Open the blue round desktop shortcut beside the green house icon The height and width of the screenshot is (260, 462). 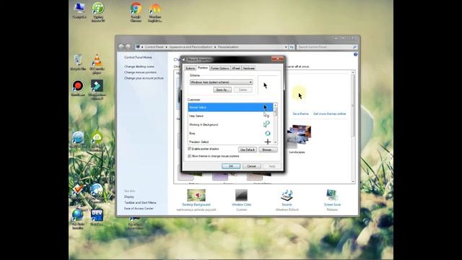(x=78, y=139)
